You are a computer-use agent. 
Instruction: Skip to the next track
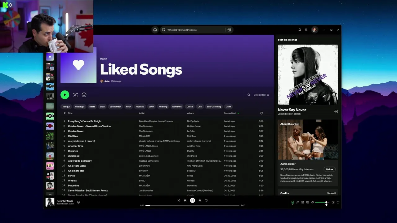200,200
